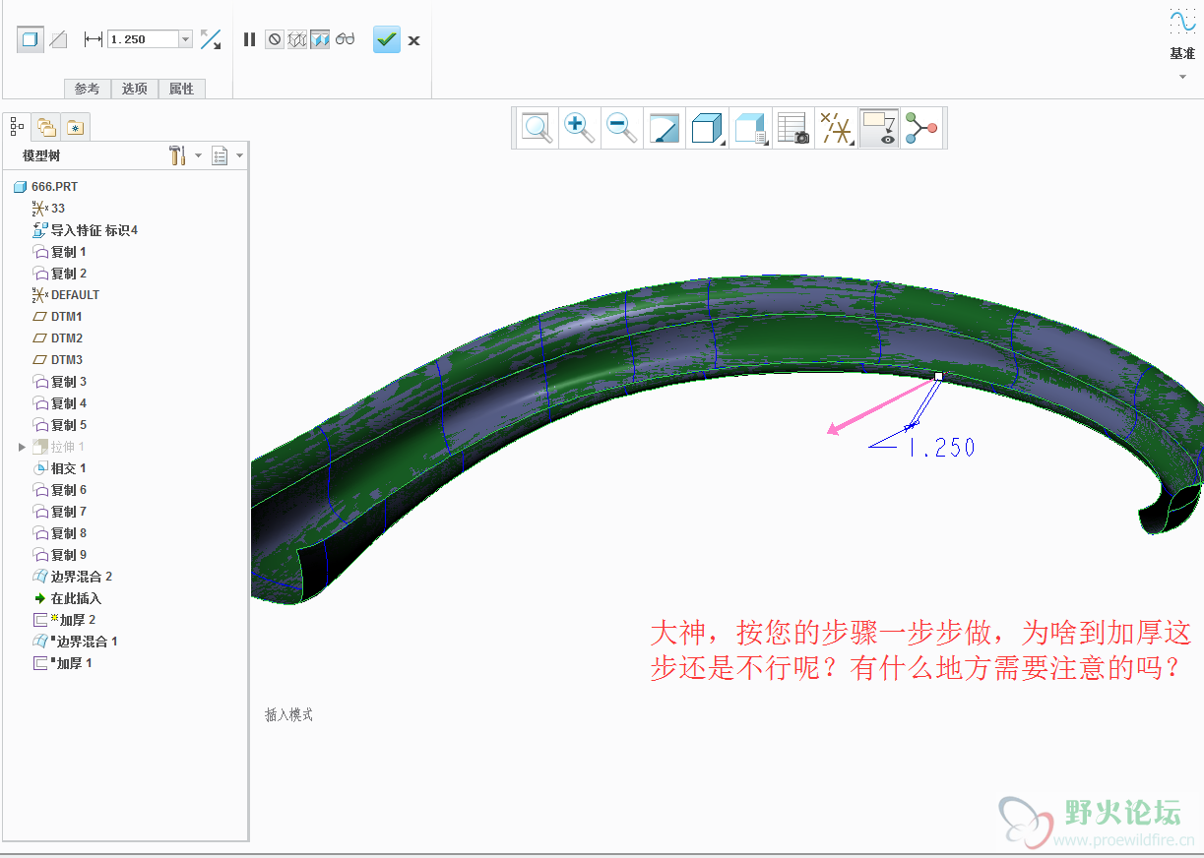Switch to the model tree tab

pos(17,126)
